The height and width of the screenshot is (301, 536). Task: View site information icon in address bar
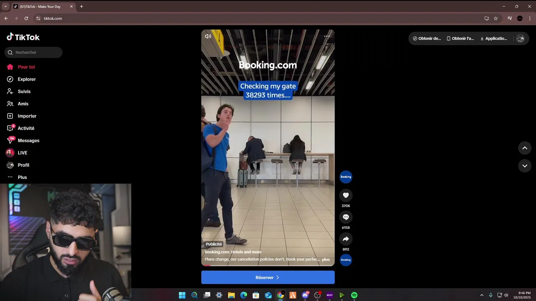[38, 18]
